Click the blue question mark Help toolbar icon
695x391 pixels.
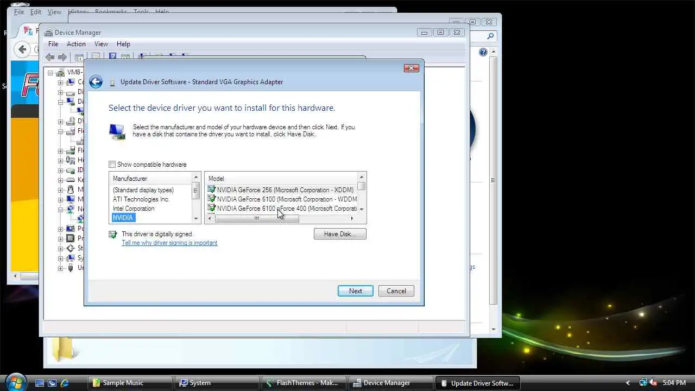click(112, 57)
